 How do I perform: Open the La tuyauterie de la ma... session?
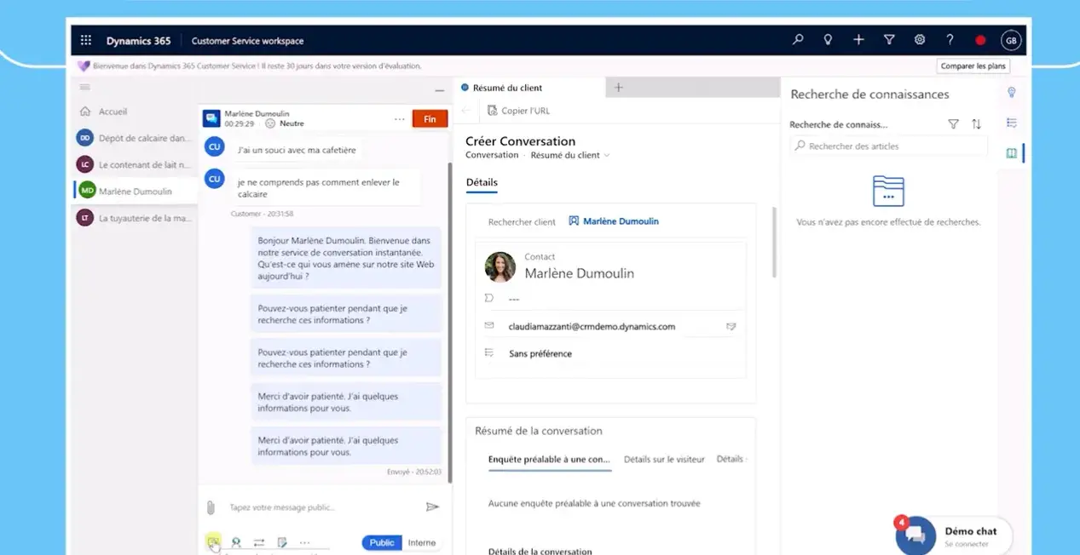coord(136,218)
